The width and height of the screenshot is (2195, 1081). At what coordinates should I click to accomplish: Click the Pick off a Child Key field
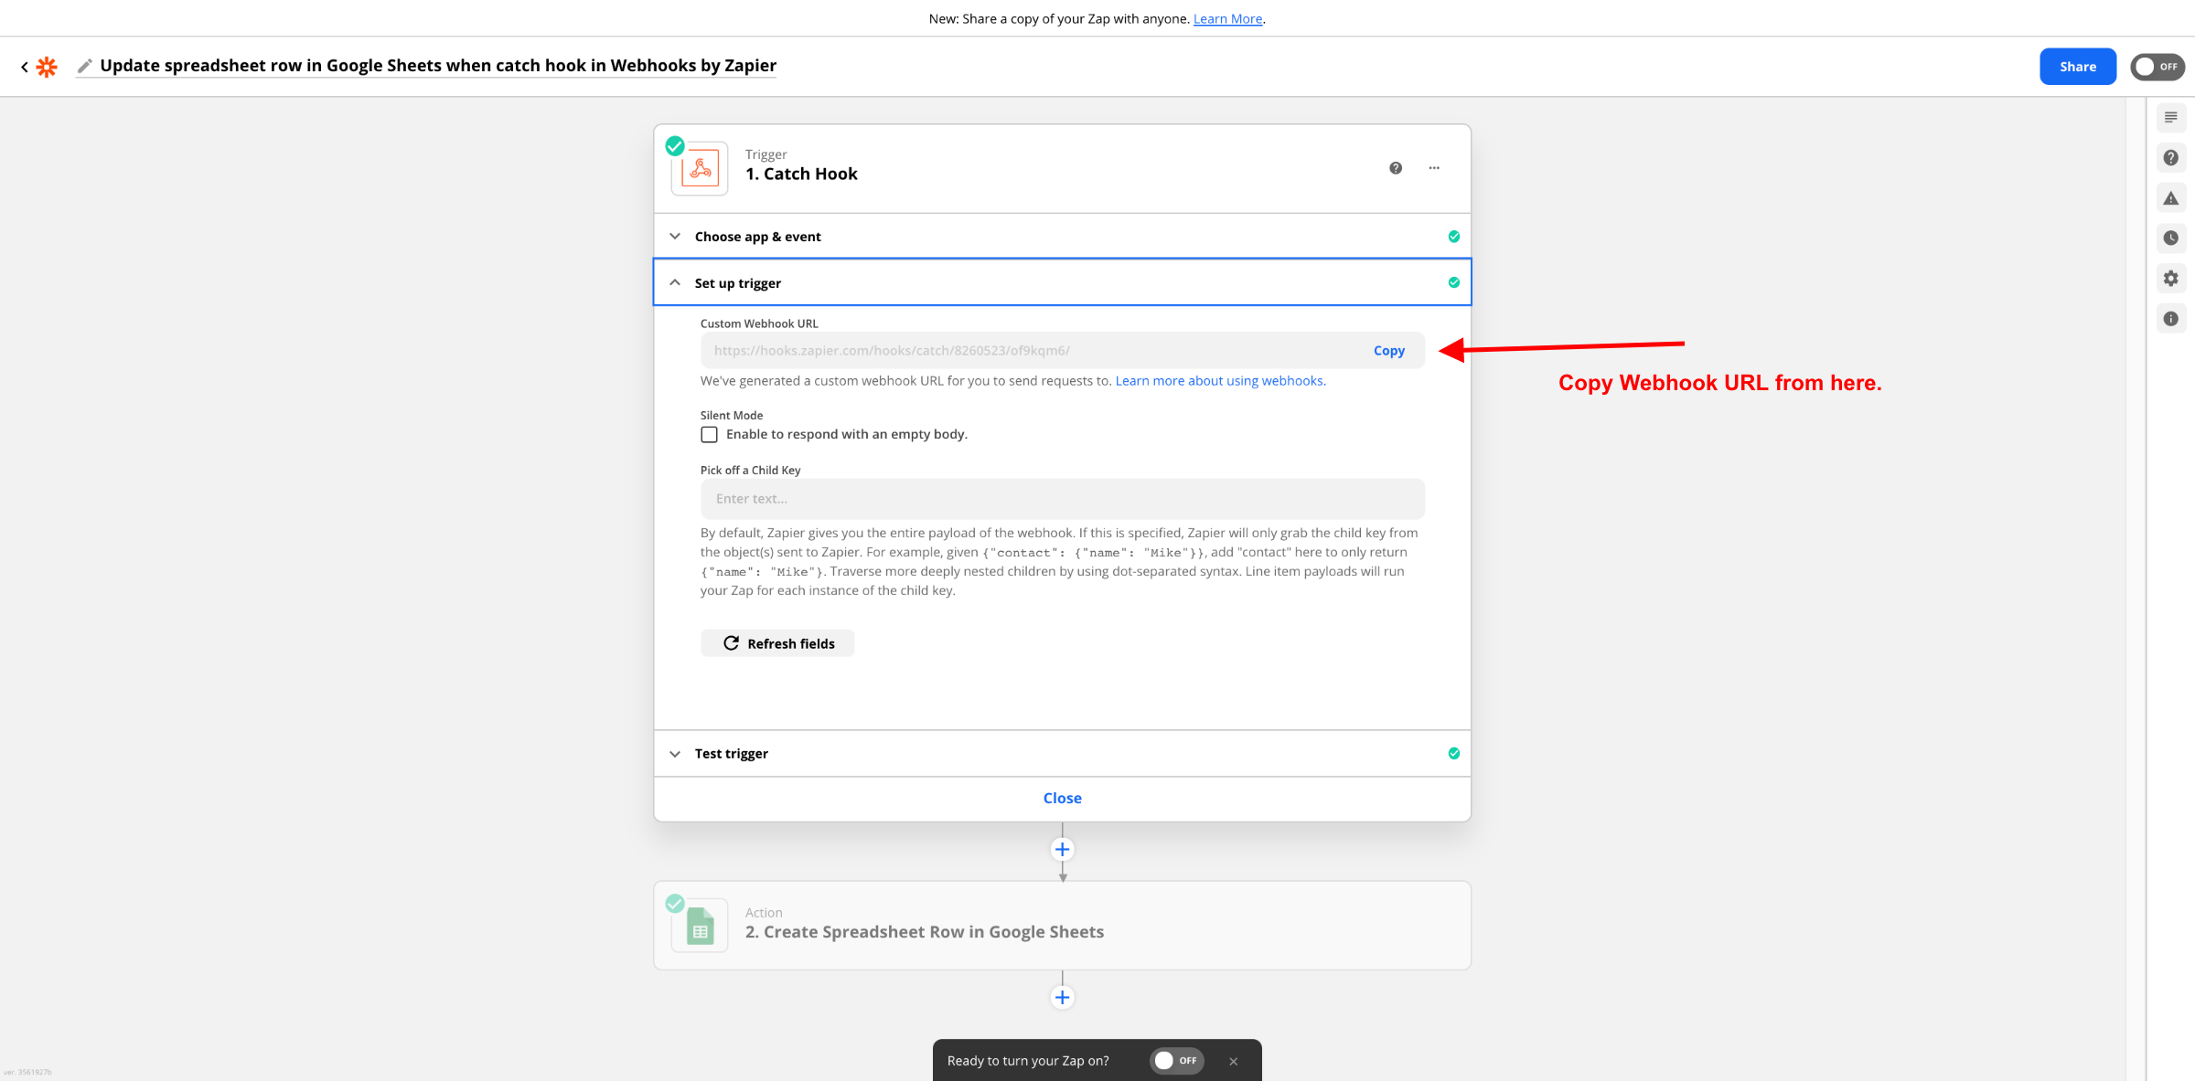click(x=1062, y=499)
